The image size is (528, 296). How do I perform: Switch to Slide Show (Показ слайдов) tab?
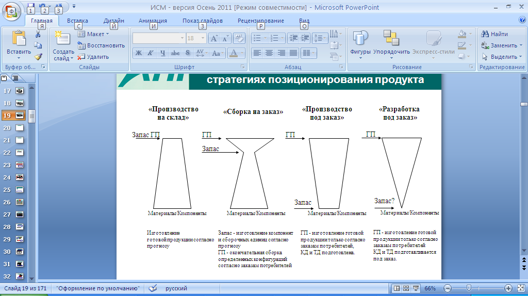[x=203, y=21]
